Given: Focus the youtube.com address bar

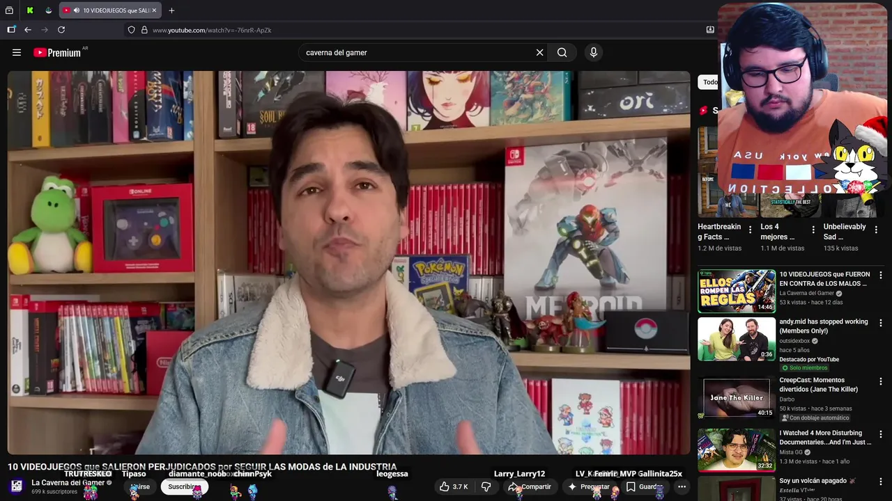Looking at the screenshot, I should [x=418, y=30].
